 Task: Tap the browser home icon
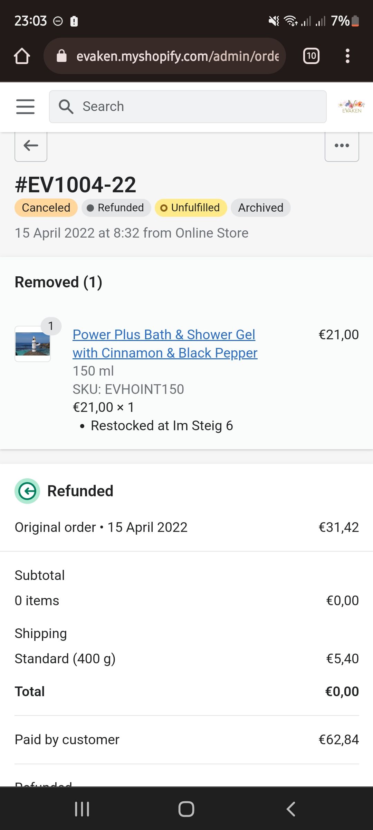(22, 56)
